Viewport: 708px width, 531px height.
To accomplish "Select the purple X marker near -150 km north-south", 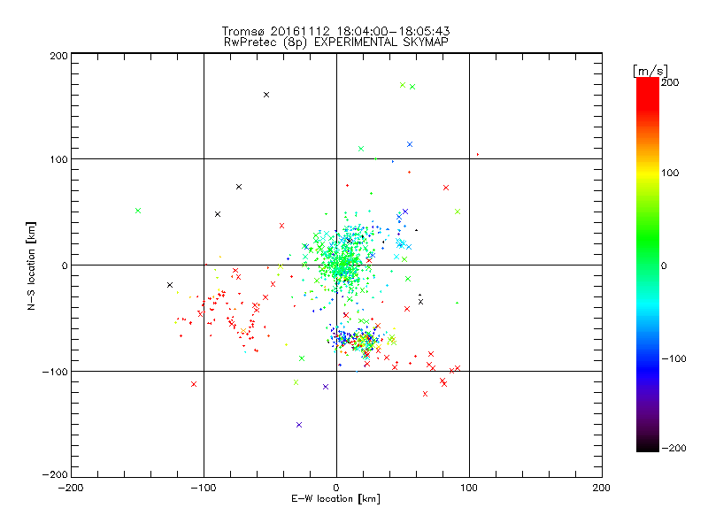I will click(x=299, y=425).
